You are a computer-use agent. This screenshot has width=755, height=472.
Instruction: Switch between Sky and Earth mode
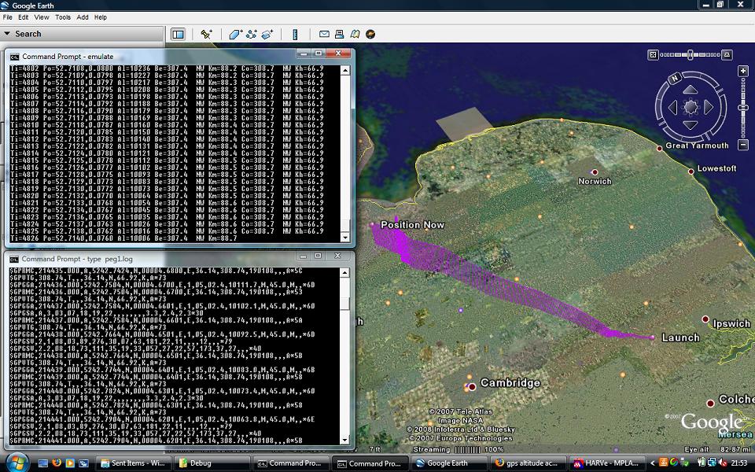click(370, 34)
